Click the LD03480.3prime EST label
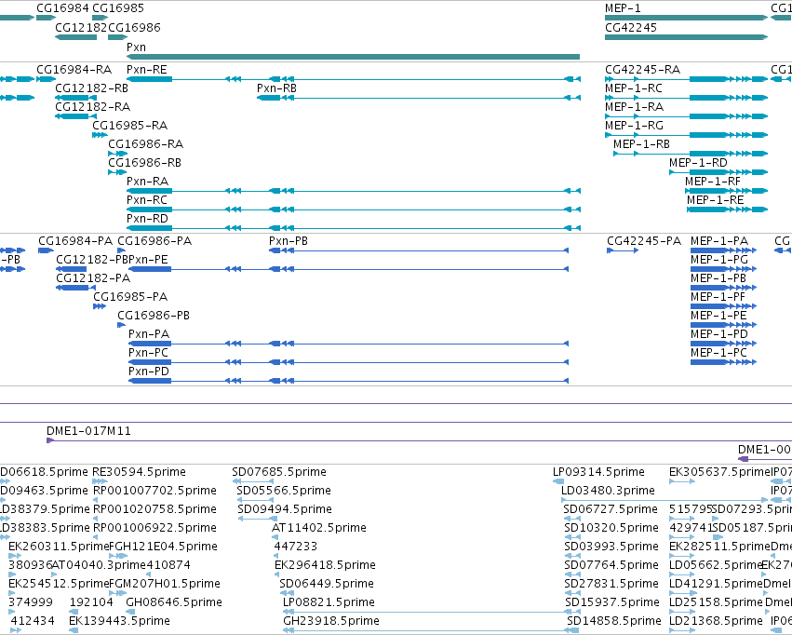Image resolution: width=792 pixels, height=635 pixels. point(608,491)
